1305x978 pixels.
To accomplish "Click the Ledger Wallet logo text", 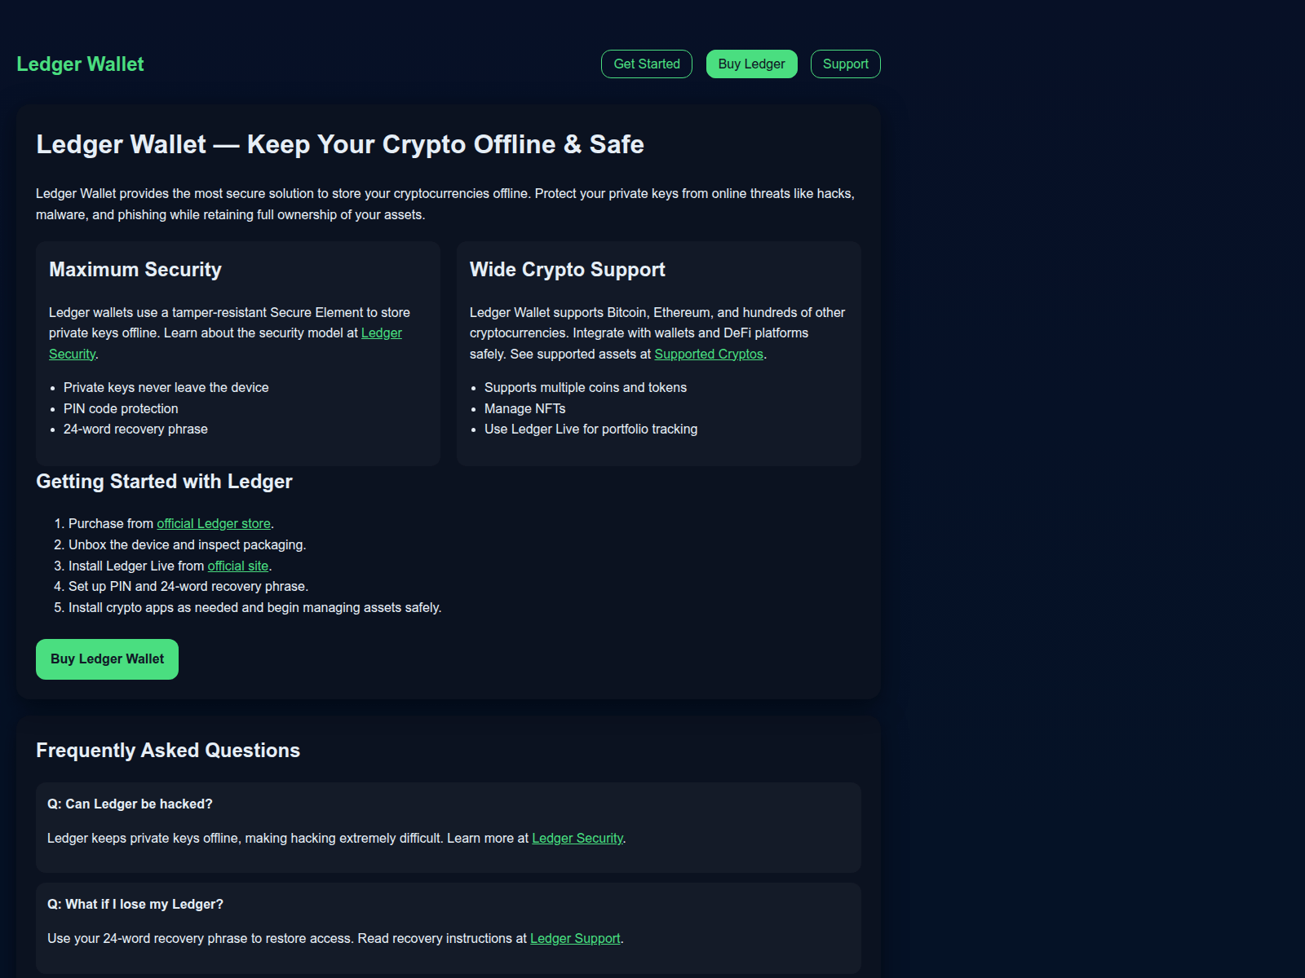I will [80, 64].
